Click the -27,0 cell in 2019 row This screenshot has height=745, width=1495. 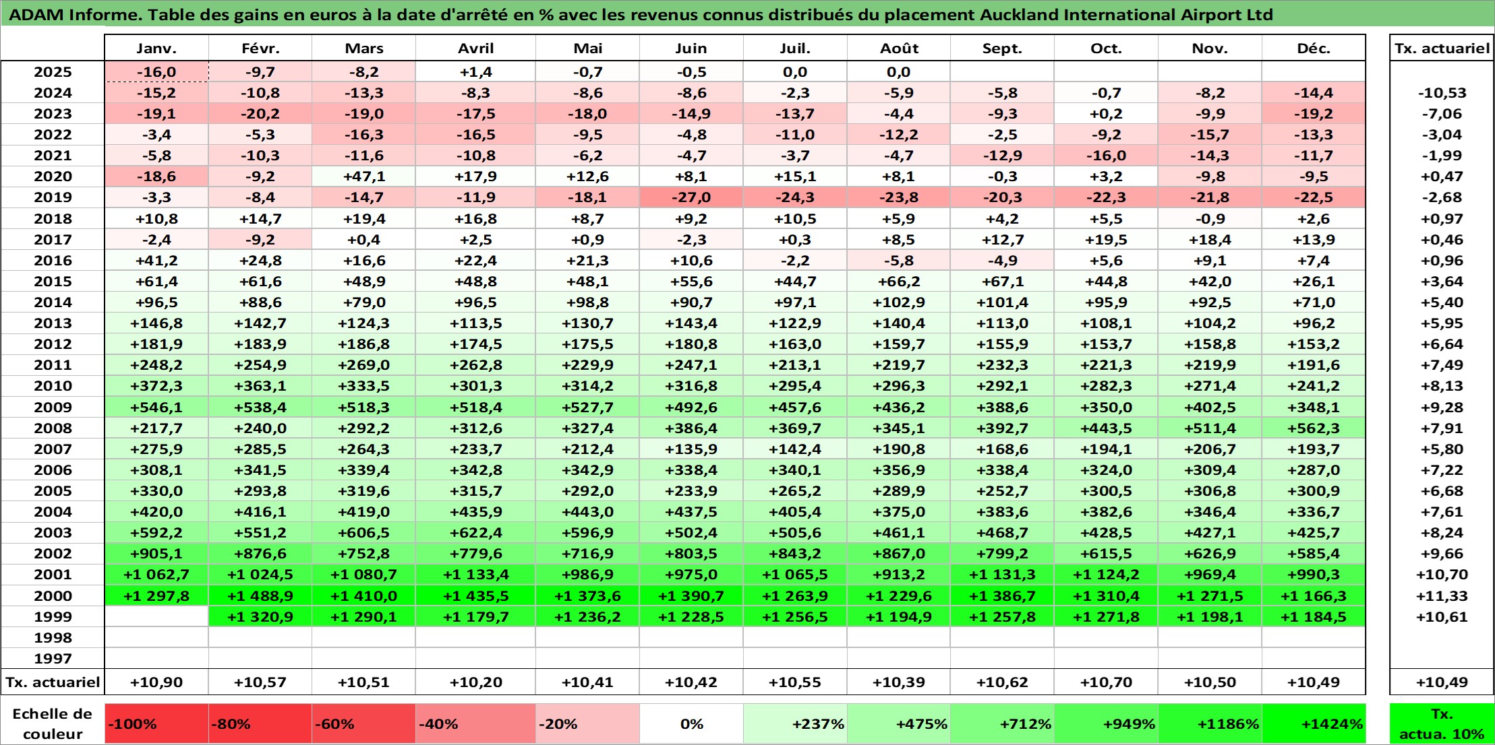691,197
